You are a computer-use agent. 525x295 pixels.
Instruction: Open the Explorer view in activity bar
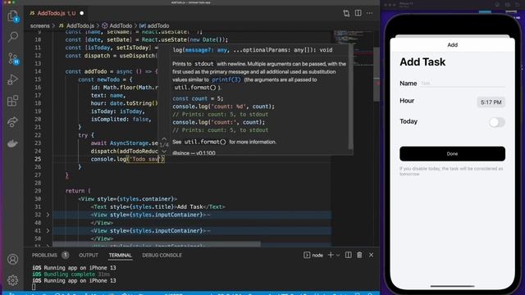13,16
